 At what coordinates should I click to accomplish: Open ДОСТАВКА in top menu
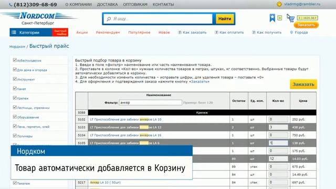[107, 4]
